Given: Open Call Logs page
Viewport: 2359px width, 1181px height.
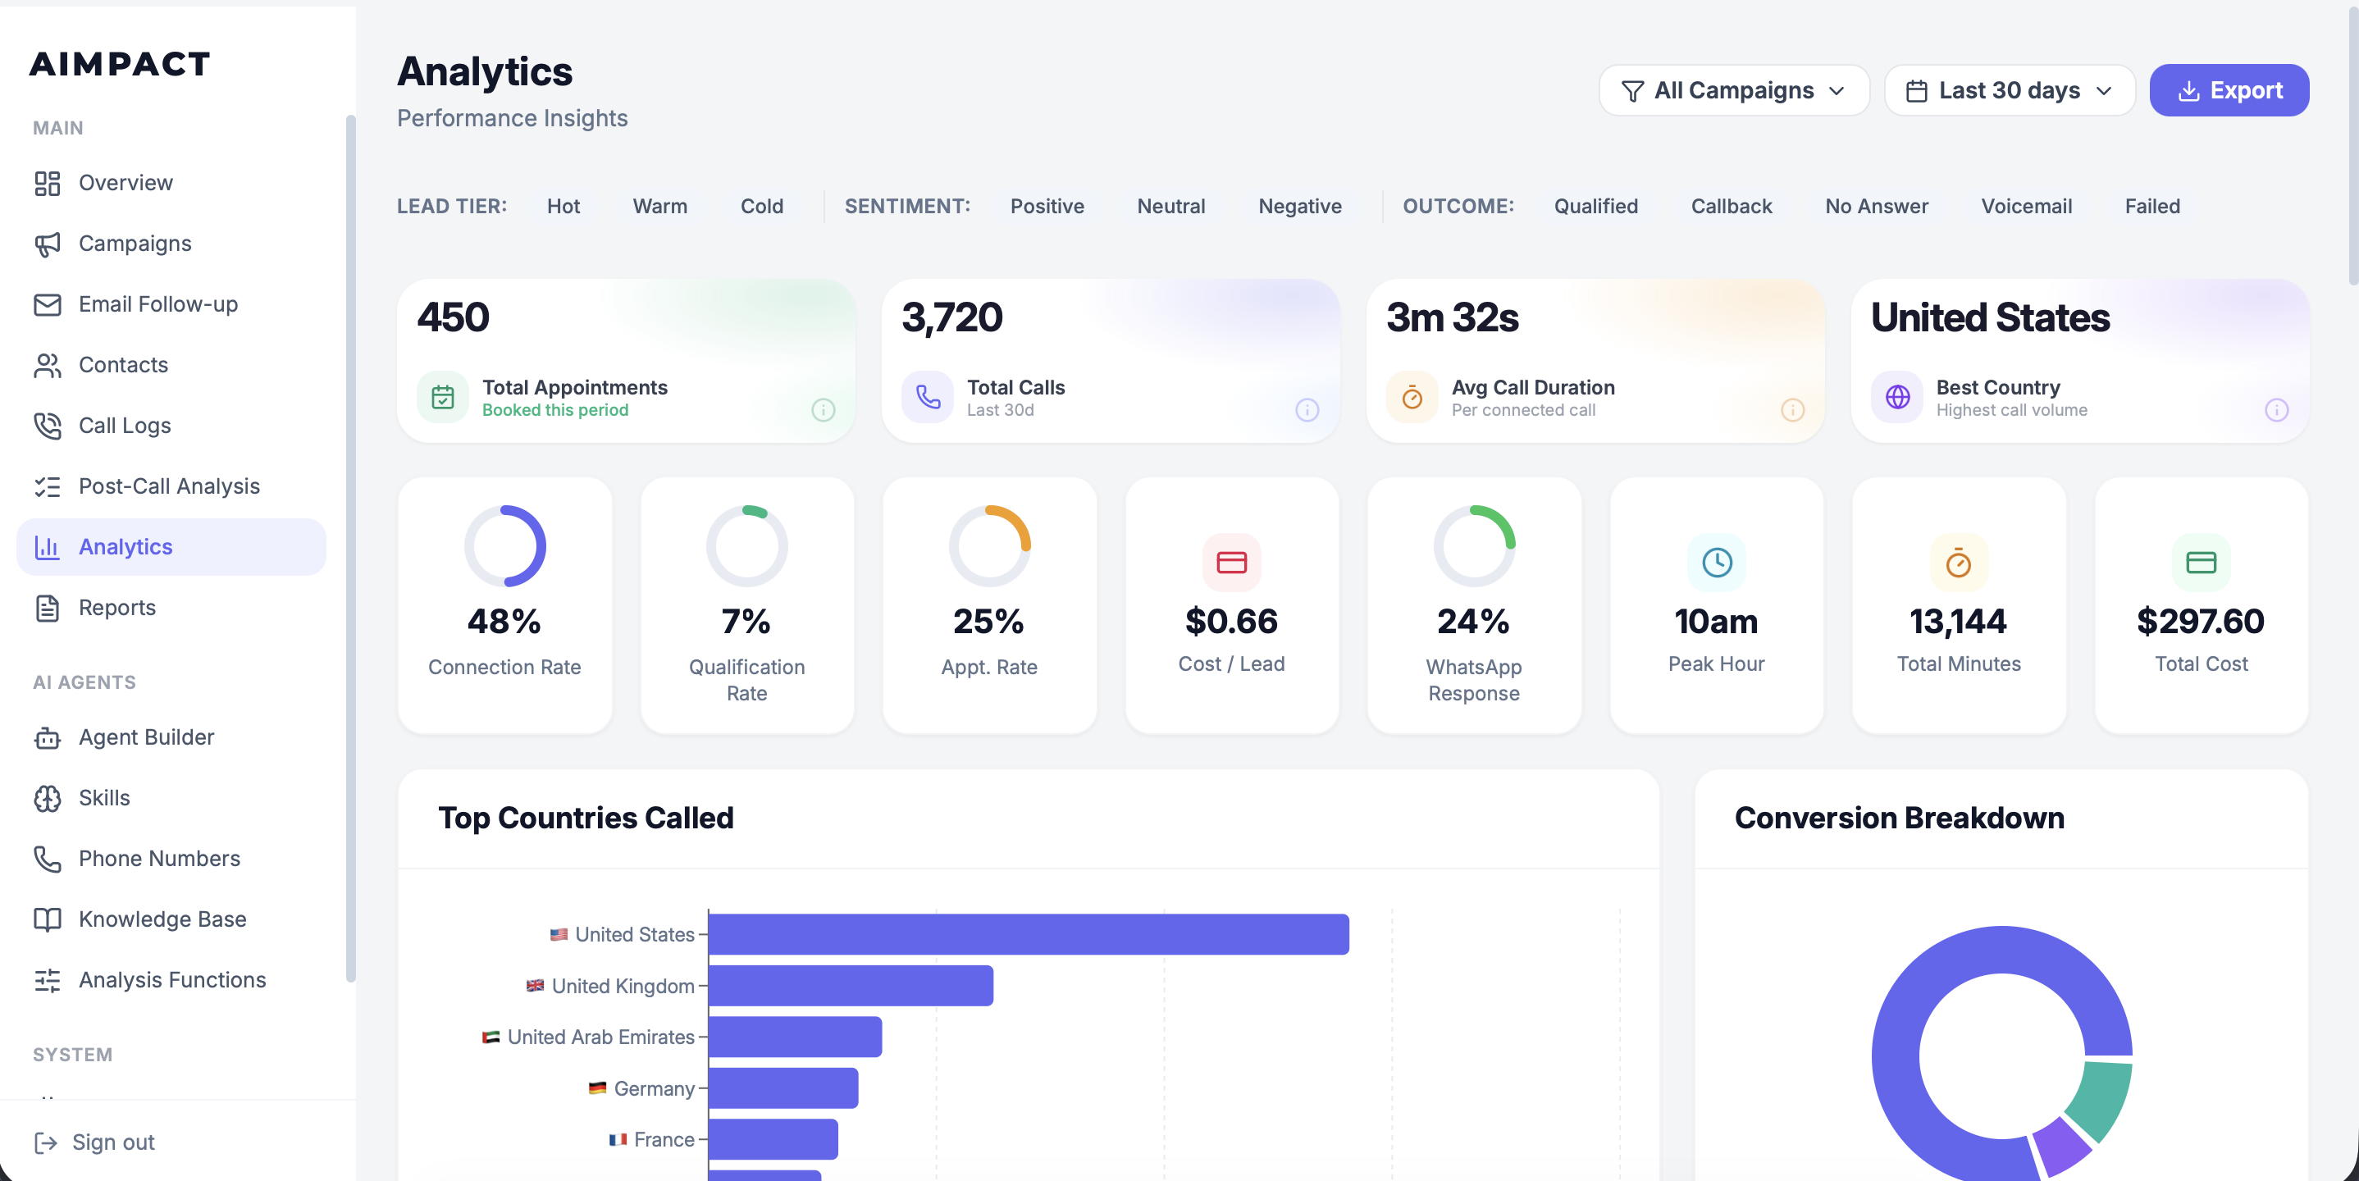Looking at the screenshot, I should [171, 426].
